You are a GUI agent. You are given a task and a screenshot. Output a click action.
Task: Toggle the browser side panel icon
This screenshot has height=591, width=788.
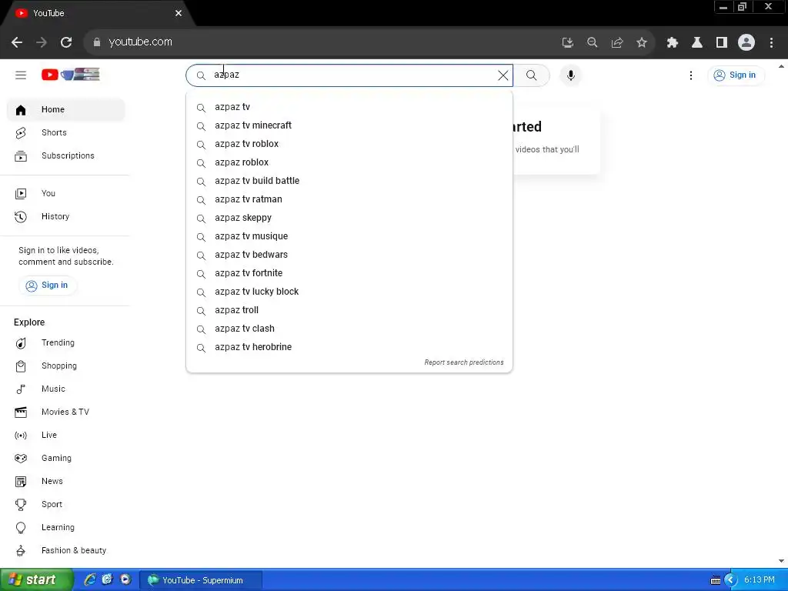pos(722,43)
